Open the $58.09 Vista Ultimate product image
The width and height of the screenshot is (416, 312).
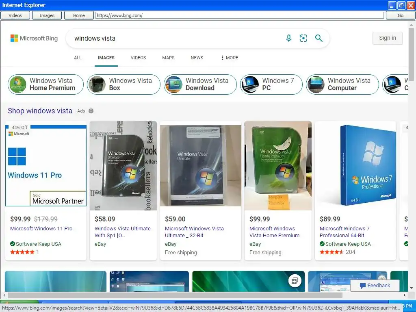(123, 166)
